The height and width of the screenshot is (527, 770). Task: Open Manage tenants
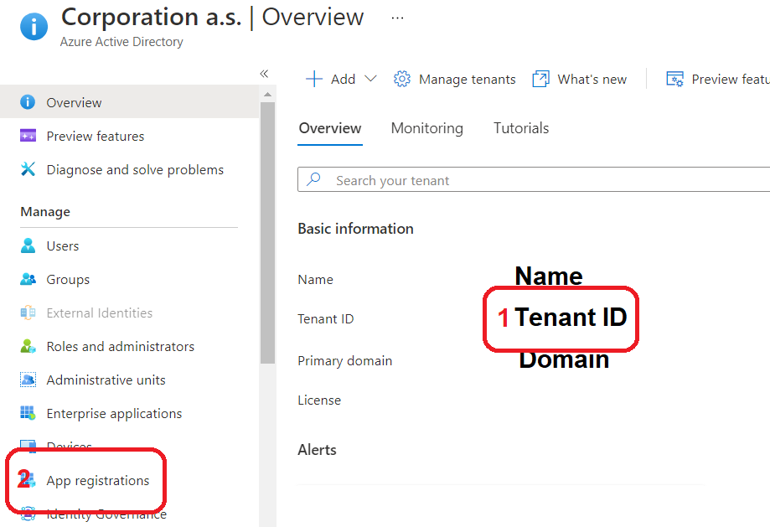[x=467, y=80]
